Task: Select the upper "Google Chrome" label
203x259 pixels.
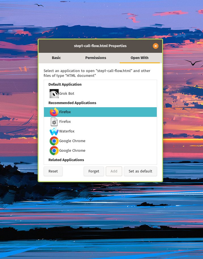Action: (x=72, y=141)
